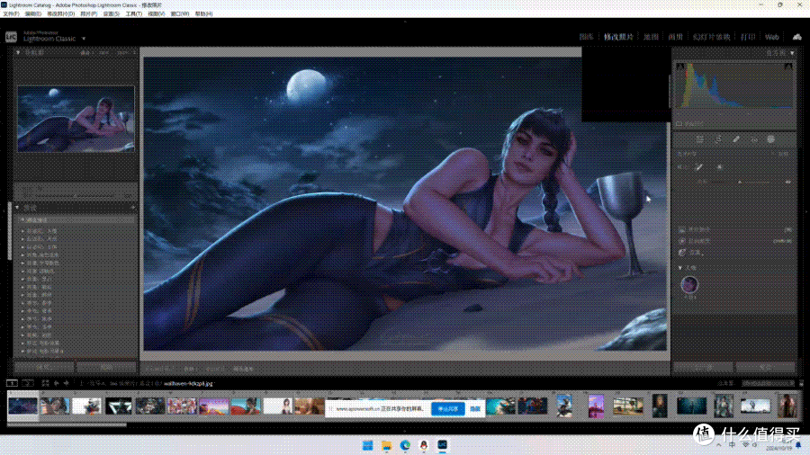Adjust the slider under the healing tool

click(x=740, y=183)
